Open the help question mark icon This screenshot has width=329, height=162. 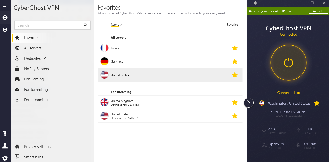coord(5,133)
